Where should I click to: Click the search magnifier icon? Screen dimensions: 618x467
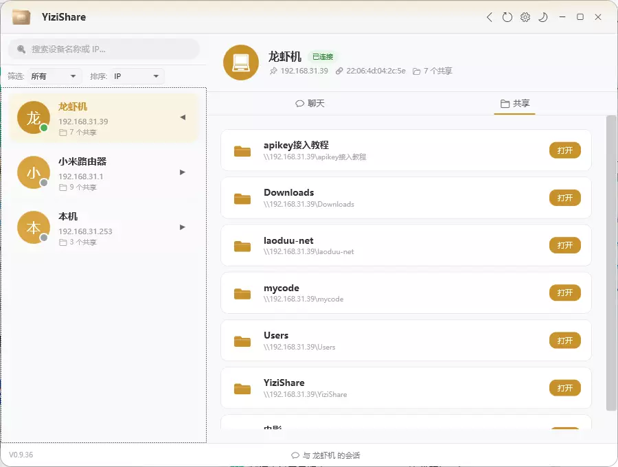[21, 49]
